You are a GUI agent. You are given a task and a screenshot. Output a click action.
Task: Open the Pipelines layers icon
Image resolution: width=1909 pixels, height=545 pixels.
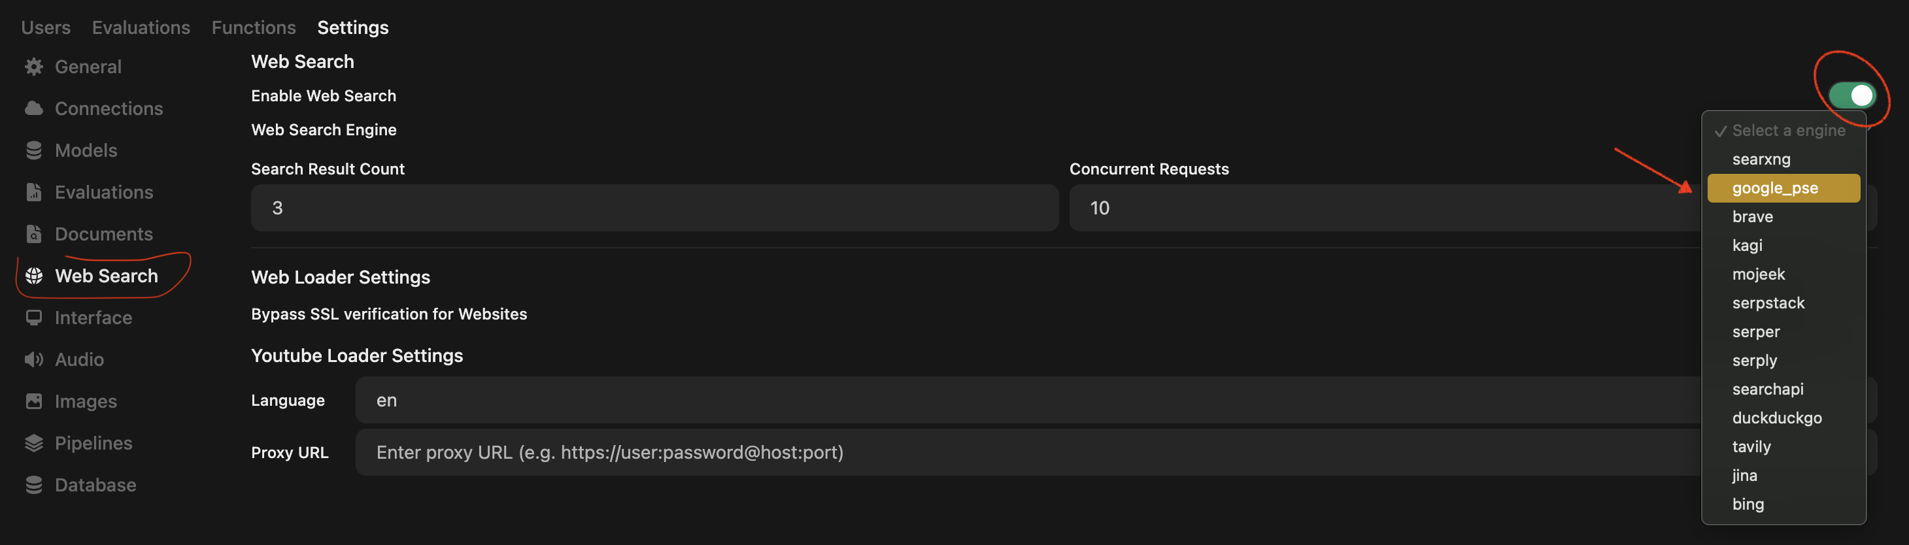[34, 443]
